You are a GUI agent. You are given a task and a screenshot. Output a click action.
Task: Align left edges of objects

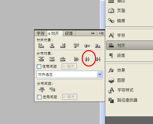point(41,46)
